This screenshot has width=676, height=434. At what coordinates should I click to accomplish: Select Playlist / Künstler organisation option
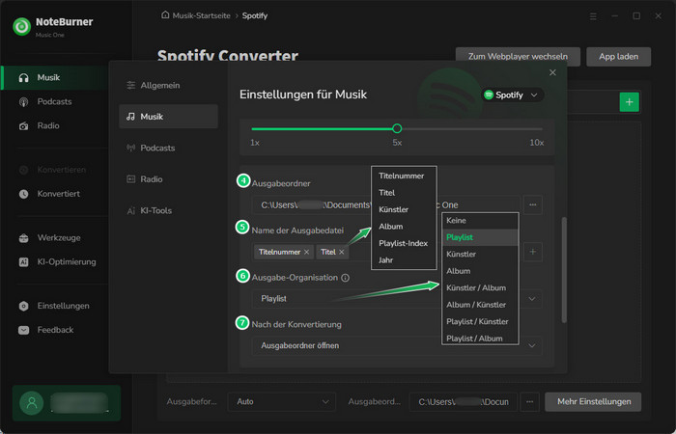pos(480,321)
